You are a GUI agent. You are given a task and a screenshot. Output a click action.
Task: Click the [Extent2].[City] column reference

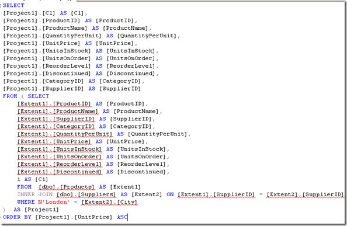click(109, 202)
